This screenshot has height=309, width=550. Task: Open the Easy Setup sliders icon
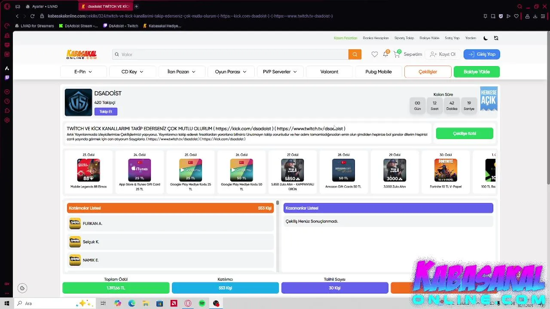(x=543, y=16)
